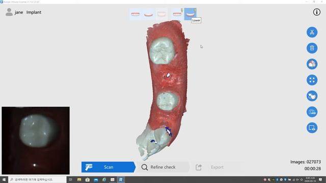Image resolution: width=326 pixels, height=183 pixels.
Task: Click the HD scan camera icon
Action: pyautogui.click(x=312, y=112)
